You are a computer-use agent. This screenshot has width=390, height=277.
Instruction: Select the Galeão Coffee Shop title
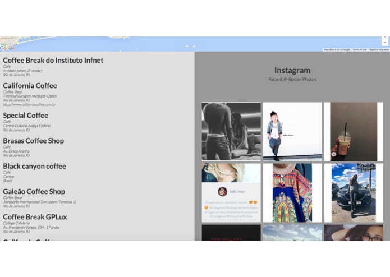pos(34,192)
